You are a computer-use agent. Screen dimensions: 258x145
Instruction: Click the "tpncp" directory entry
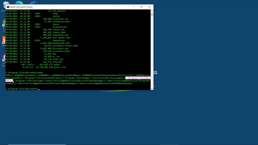(x=56, y=24)
